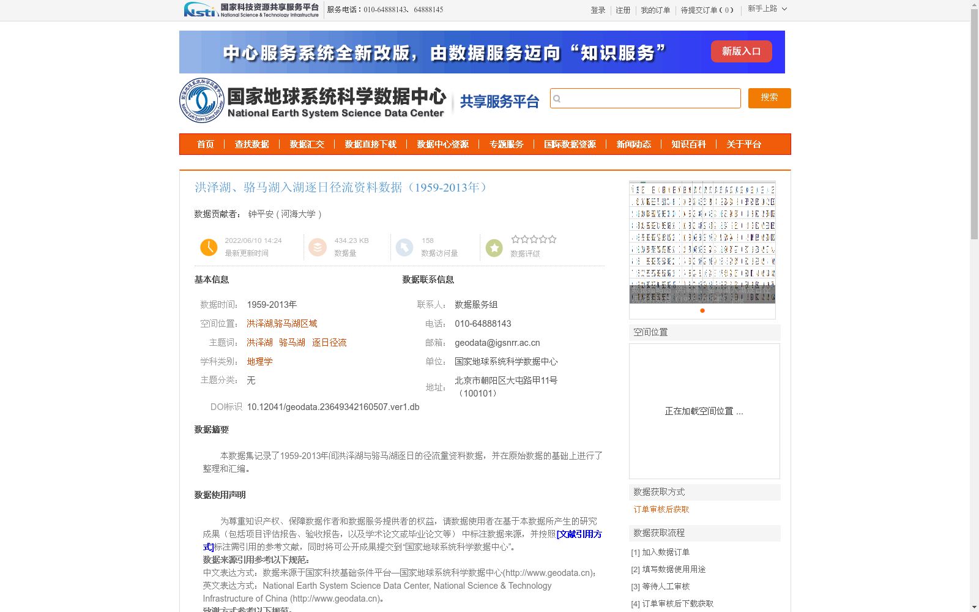979x612 pixels.
Task: Select the carousel pagination dot below the preview
Action: pos(701,310)
